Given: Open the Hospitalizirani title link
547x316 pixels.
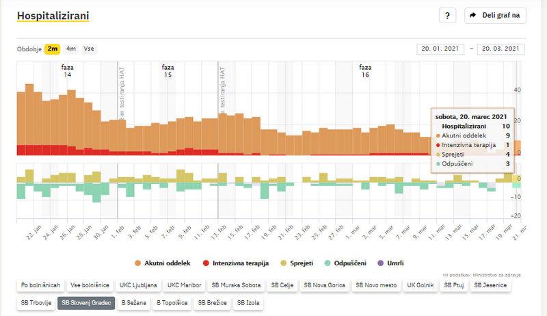Looking at the screenshot, I should [53, 15].
